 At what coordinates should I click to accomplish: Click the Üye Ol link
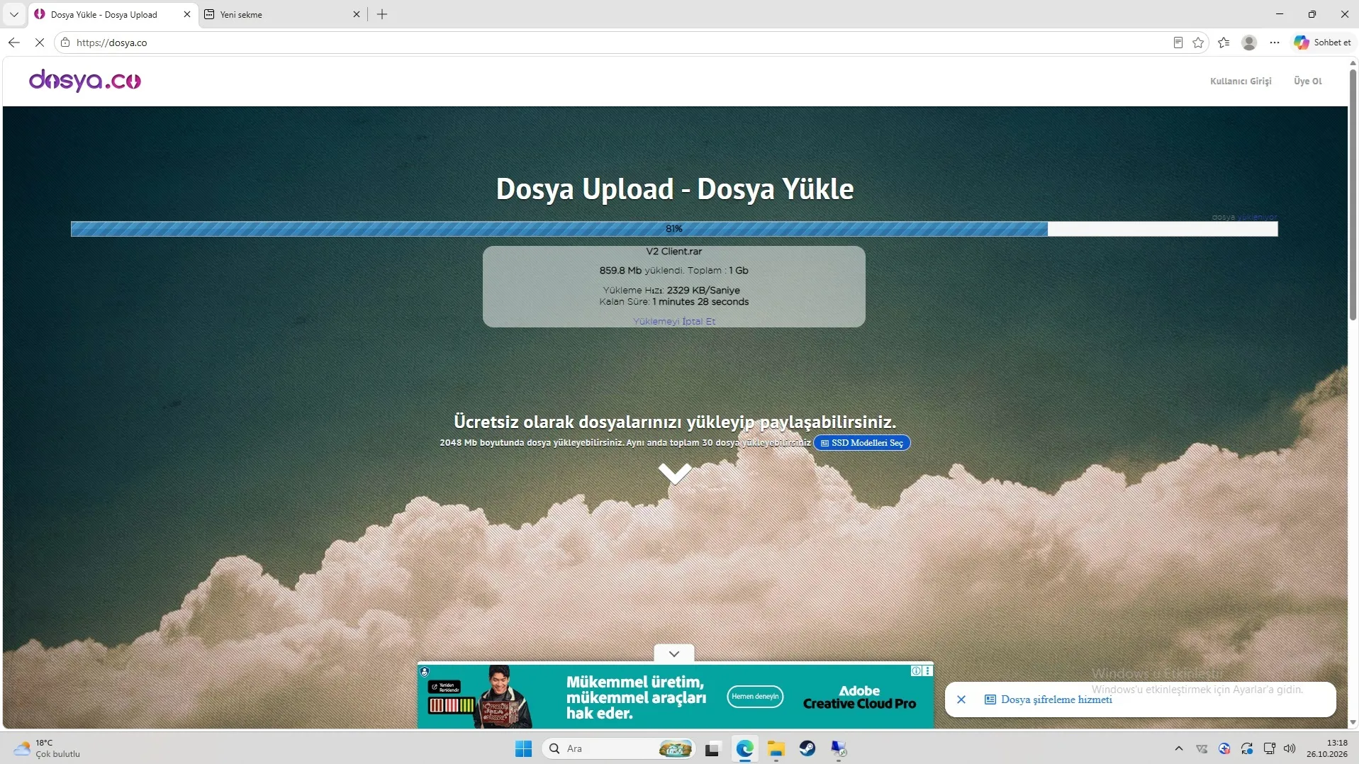(1307, 81)
